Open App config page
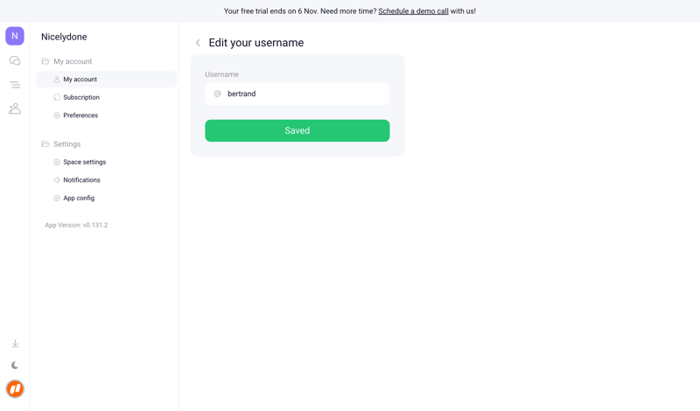This screenshot has width=700, height=411. point(79,199)
